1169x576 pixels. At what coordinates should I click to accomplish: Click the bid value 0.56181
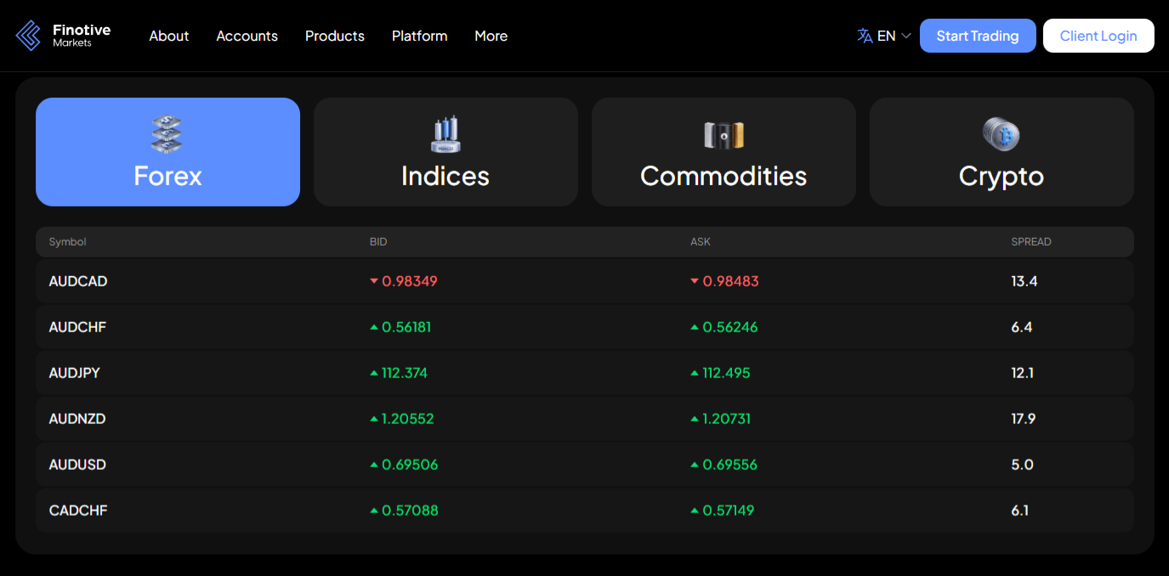tap(406, 327)
